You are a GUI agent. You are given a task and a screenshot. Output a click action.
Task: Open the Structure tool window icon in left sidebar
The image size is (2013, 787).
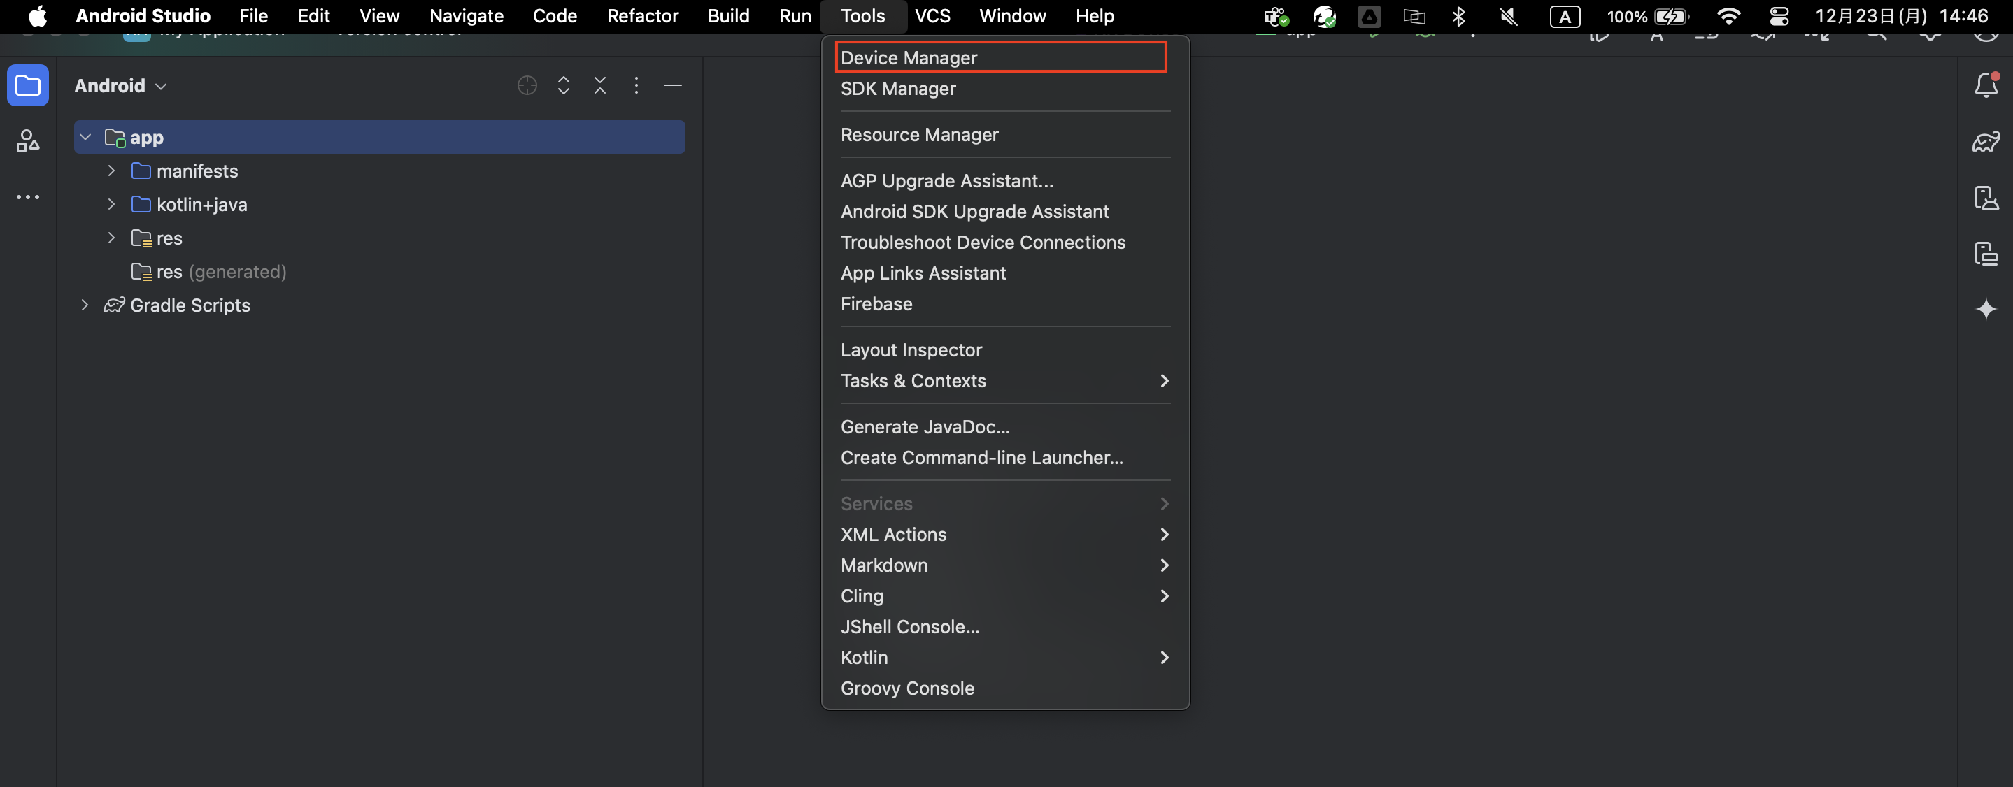click(28, 141)
